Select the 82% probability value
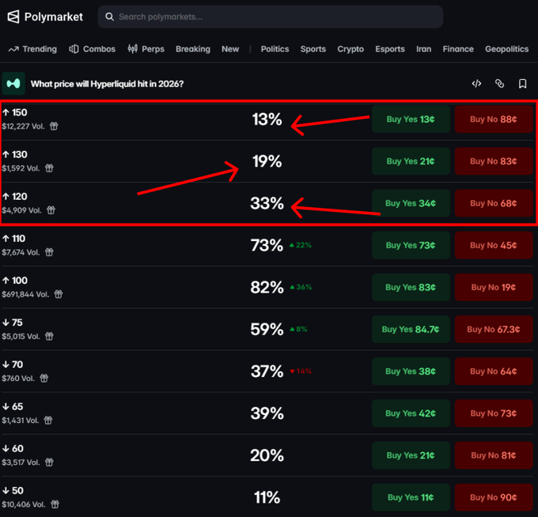The width and height of the screenshot is (538, 517). click(267, 287)
